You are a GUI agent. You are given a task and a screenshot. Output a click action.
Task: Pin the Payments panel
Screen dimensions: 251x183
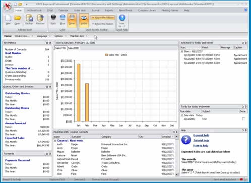[x=50, y=154]
